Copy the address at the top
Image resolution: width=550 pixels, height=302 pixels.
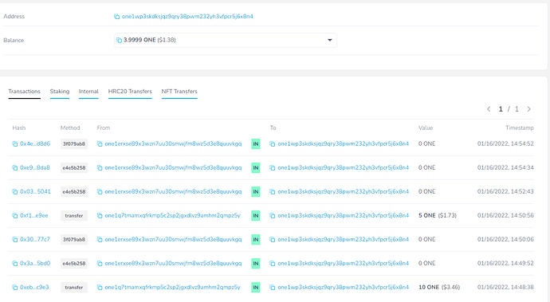(117, 17)
